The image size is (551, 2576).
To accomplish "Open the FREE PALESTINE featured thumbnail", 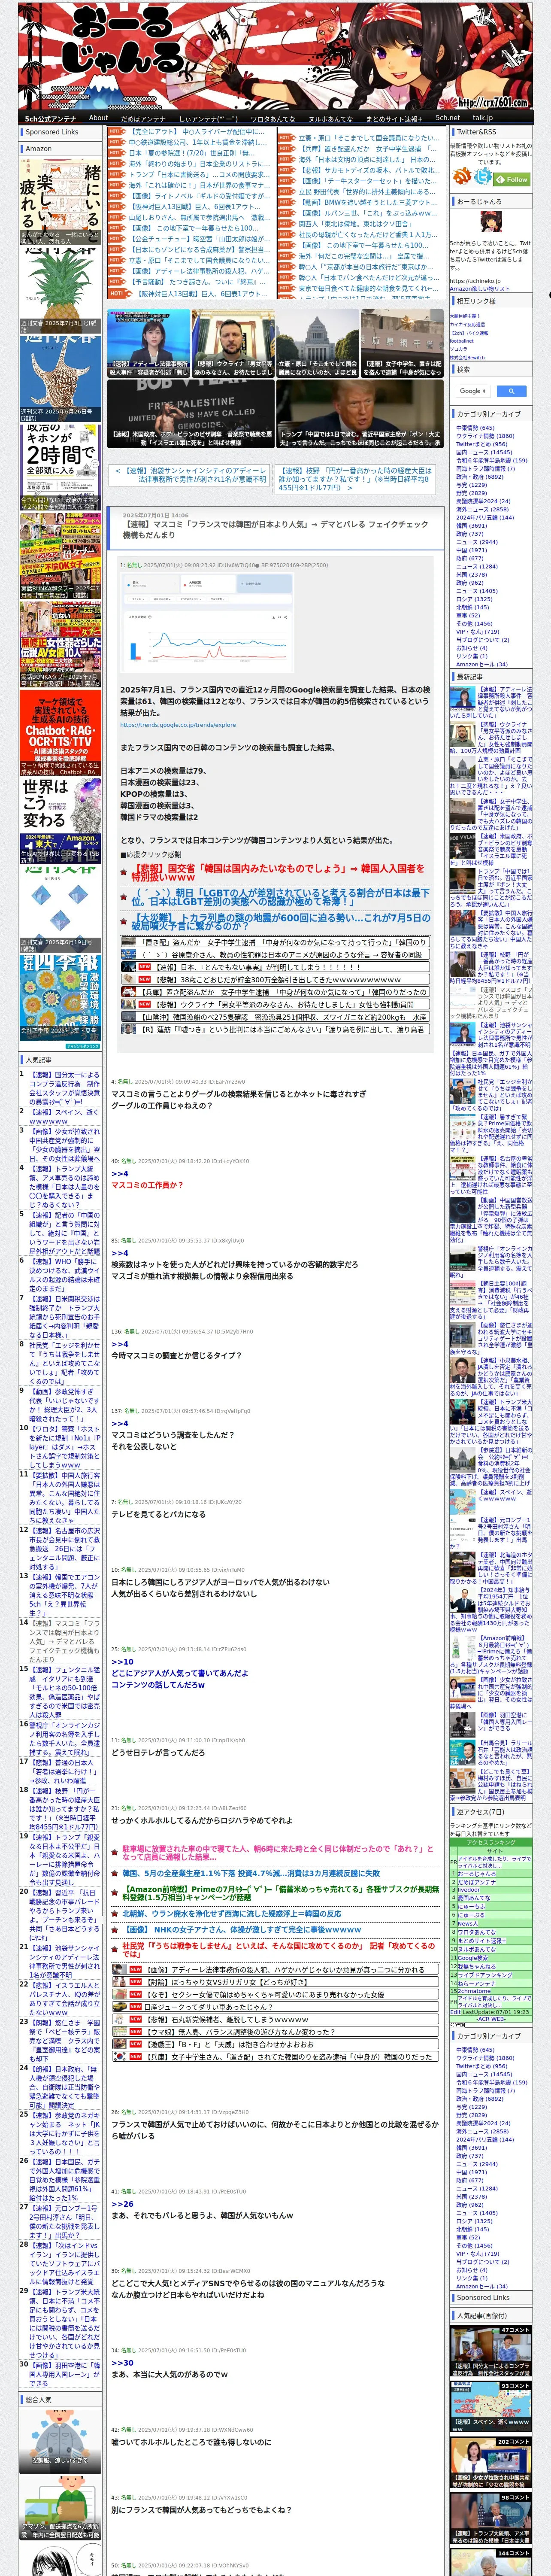I will click(191, 414).
